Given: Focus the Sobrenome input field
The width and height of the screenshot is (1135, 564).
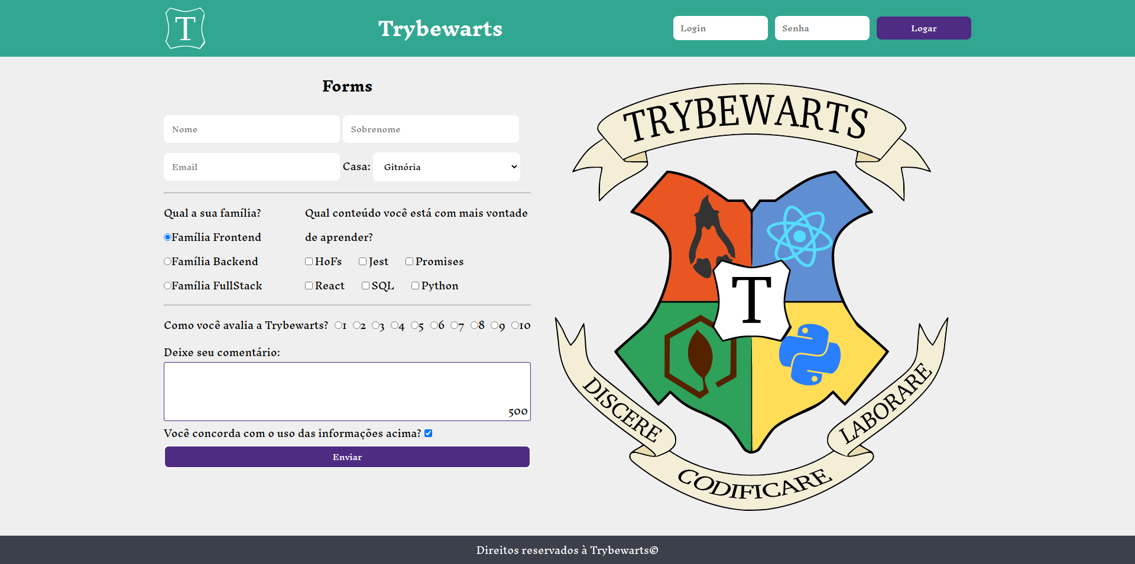Looking at the screenshot, I should [430, 129].
